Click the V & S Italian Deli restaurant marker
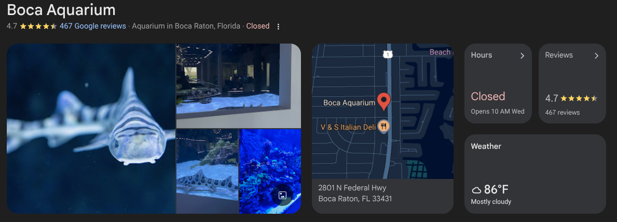 383,127
